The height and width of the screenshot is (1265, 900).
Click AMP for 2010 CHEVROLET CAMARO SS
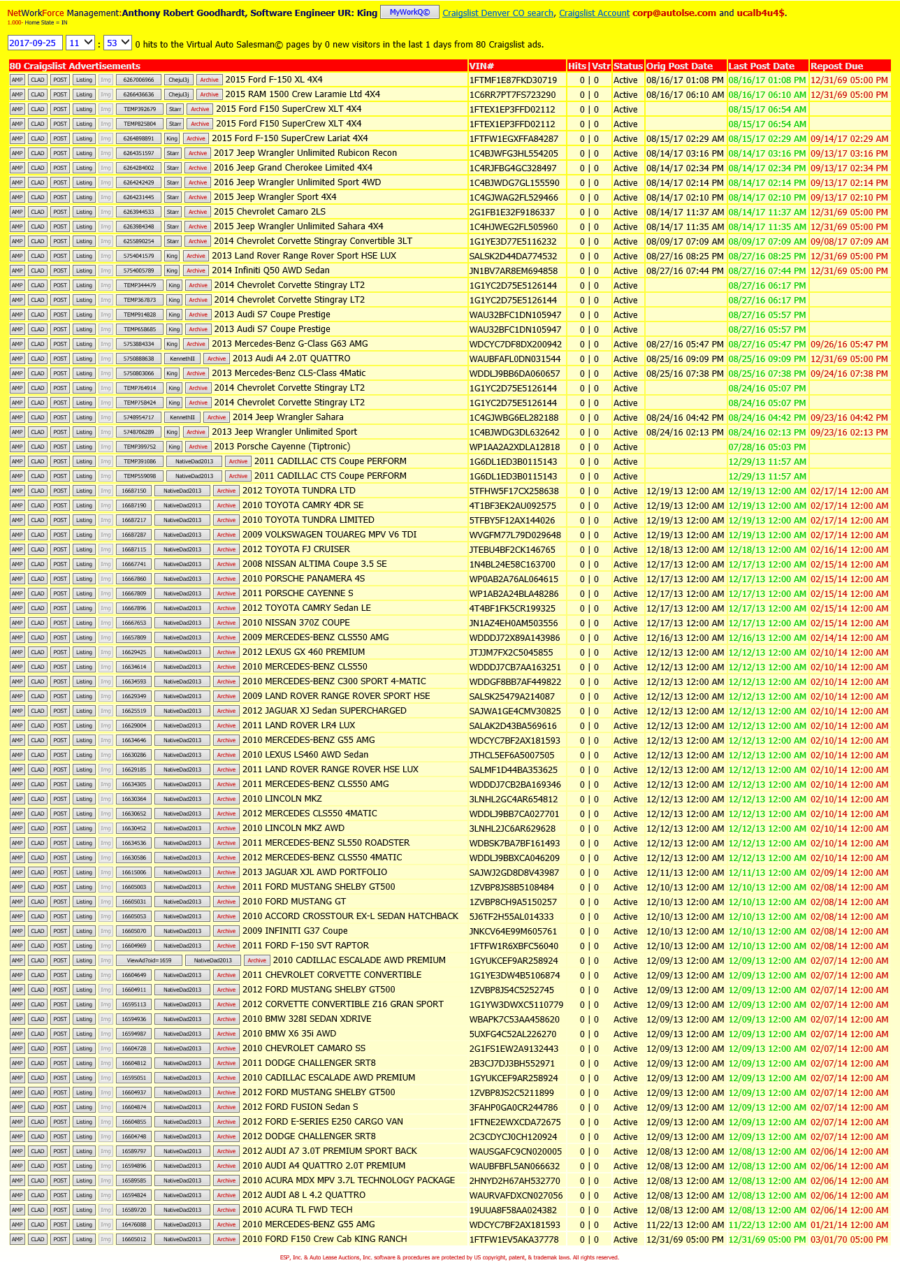[17, 1048]
